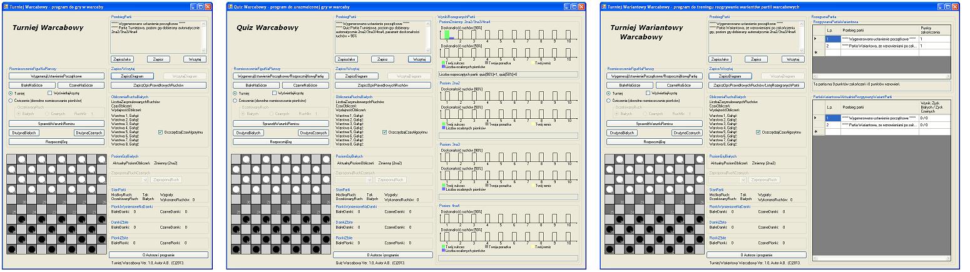This screenshot has height=272, width=970.
Task: Click CzarneNaGórze in Turniej Warcabowy window
Action: (81, 84)
